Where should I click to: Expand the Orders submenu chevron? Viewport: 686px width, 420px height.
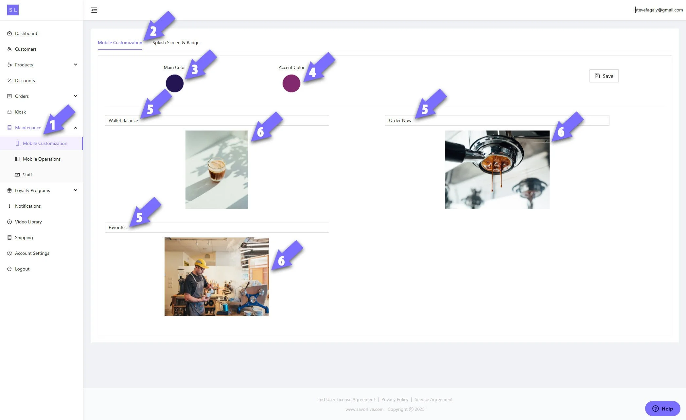(76, 96)
